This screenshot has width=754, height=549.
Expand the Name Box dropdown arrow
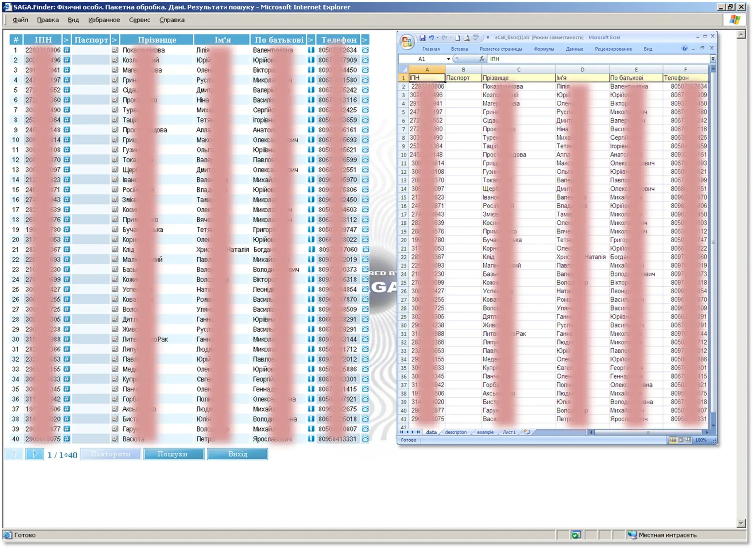[x=448, y=59]
